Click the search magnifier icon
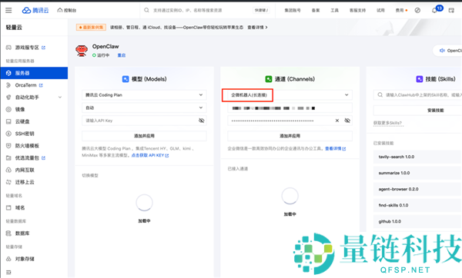 click(x=146, y=10)
